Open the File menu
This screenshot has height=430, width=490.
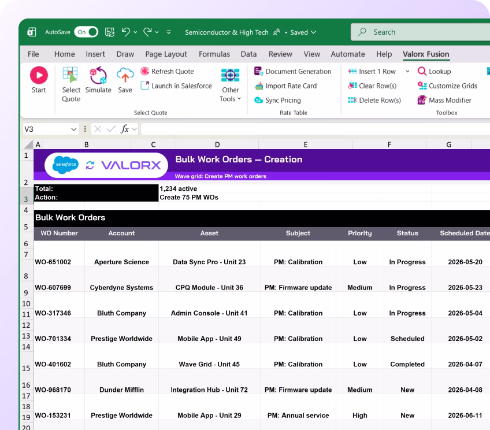33,54
